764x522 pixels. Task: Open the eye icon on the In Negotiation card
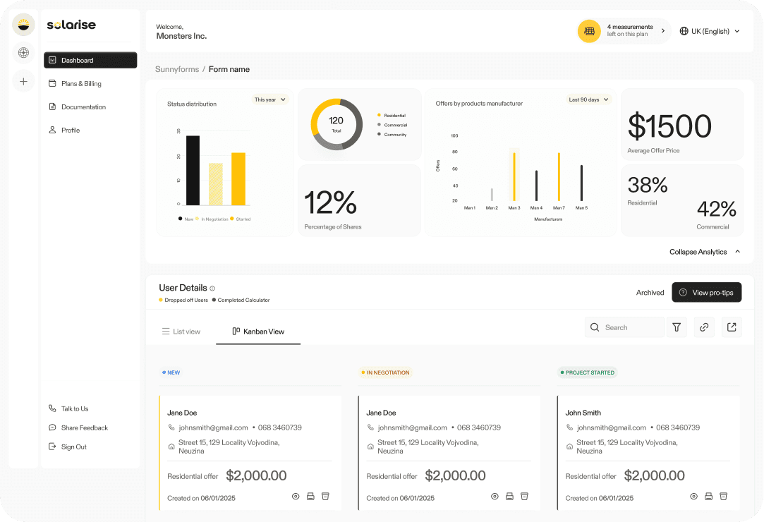tap(495, 496)
